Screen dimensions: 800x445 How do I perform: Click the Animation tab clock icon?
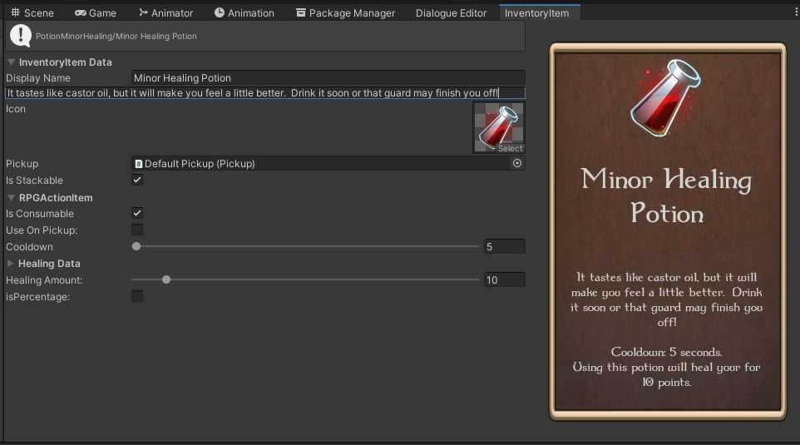point(220,13)
